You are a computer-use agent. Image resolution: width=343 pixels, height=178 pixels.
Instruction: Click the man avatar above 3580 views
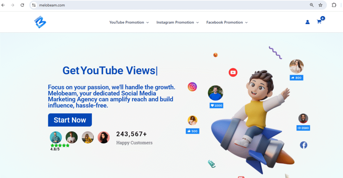pyautogui.click(x=303, y=118)
